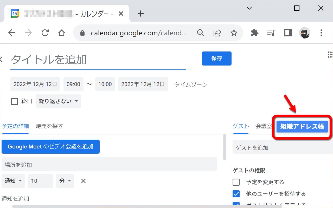Check the 予定を変更する permission
This screenshot has width=333, height=208.
click(236, 182)
